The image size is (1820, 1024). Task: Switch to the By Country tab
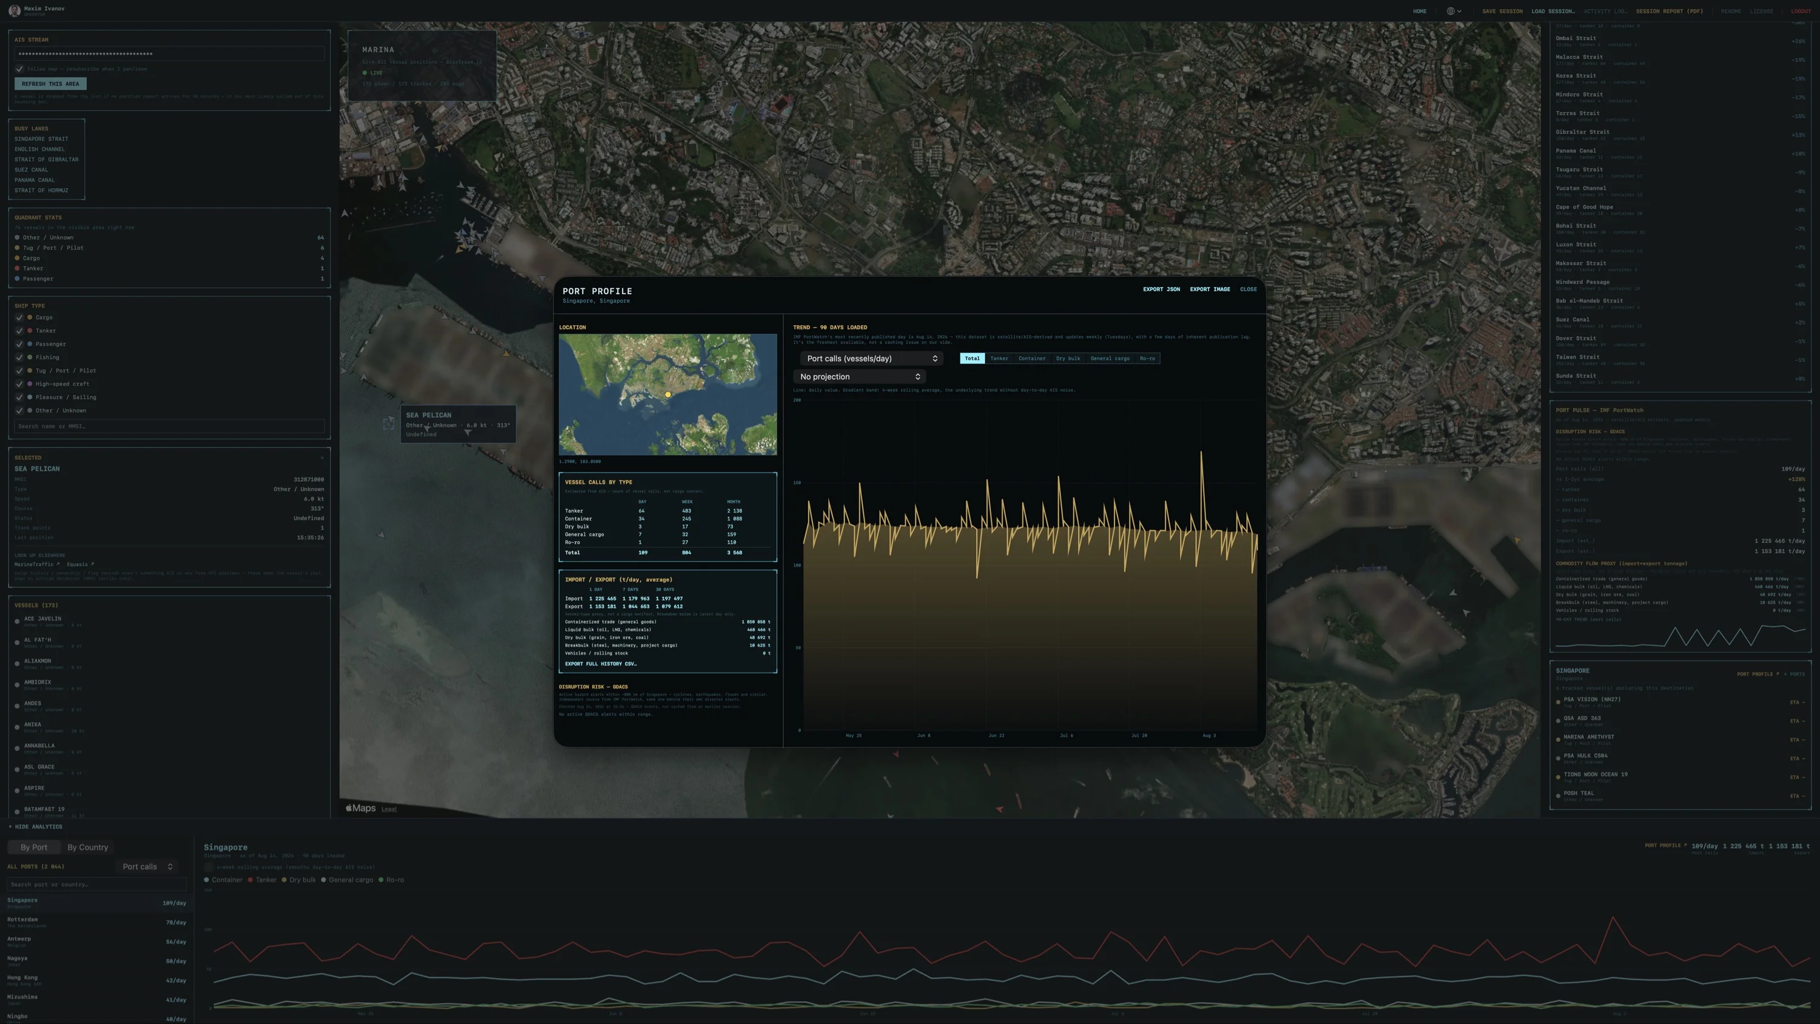(x=87, y=847)
